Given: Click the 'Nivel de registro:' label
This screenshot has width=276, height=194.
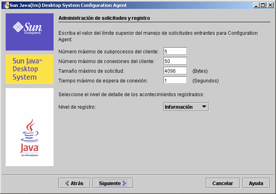Looking at the screenshot, I should (77, 107).
